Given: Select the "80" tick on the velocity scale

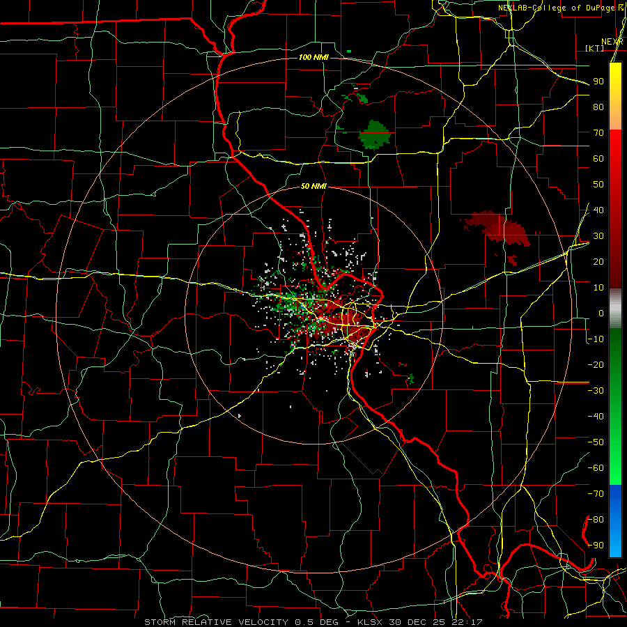Looking at the screenshot, I should [x=598, y=107].
